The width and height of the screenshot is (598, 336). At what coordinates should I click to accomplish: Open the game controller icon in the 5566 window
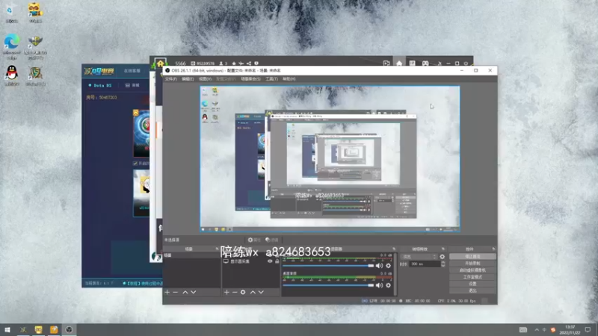(x=425, y=63)
